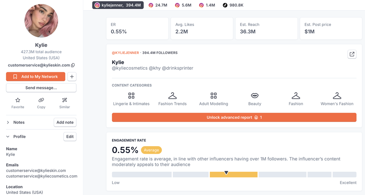365x195 pixels.
Task: Click the Est. Post price $1M card
Action: (x=331, y=28)
